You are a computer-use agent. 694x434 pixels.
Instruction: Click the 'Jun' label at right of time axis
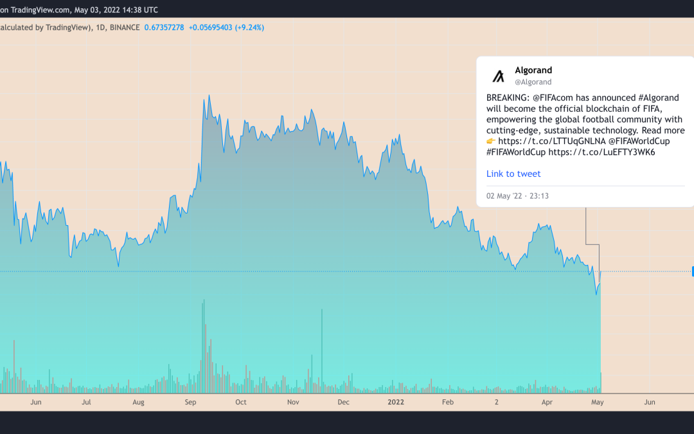tap(649, 402)
